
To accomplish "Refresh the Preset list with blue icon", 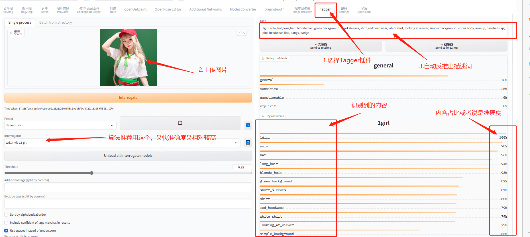I will [248, 125].
